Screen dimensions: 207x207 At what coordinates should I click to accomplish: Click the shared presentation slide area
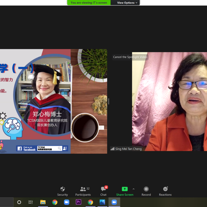(53, 101)
